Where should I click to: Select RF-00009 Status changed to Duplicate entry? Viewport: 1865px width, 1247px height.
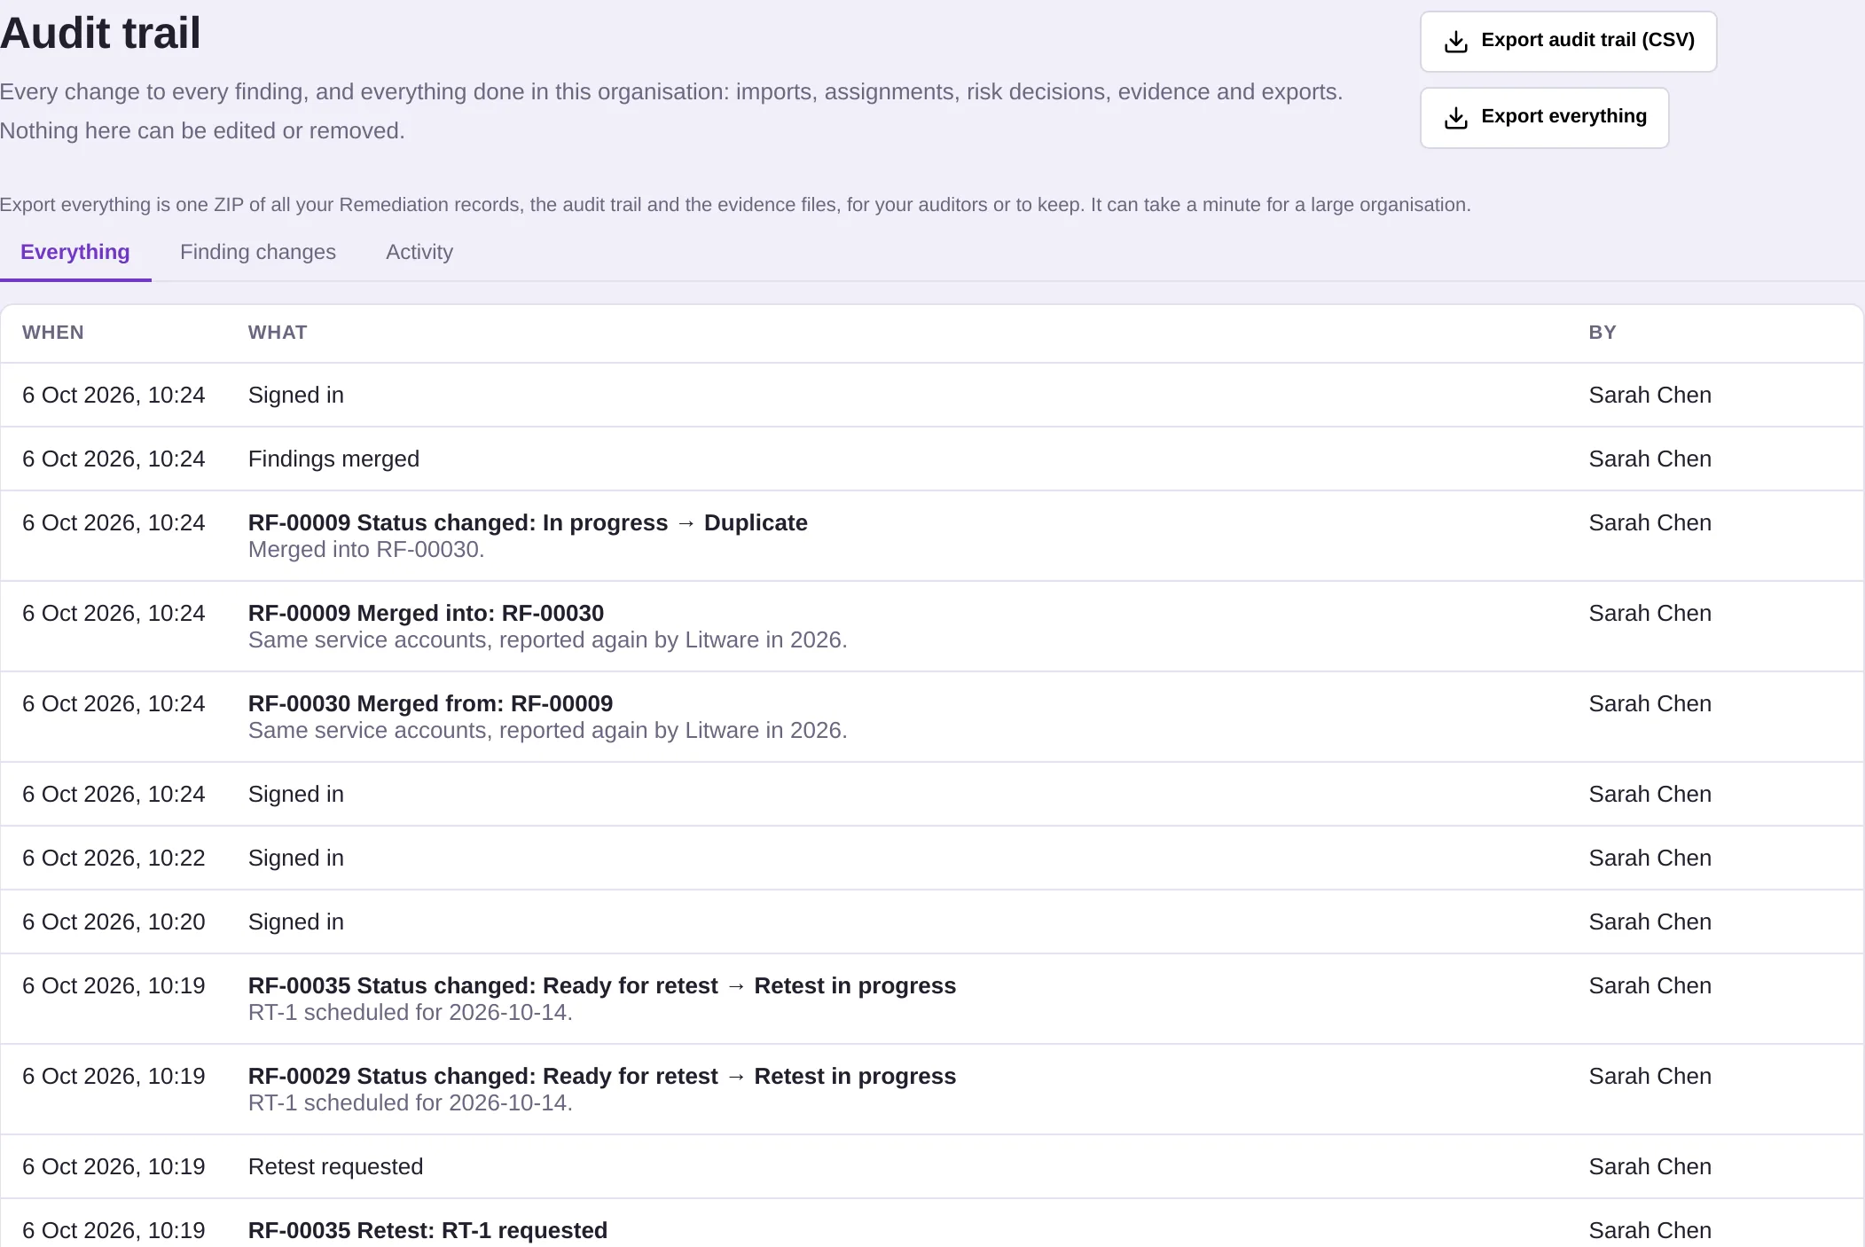[x=931, y=536]
